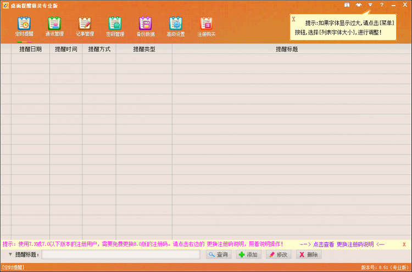Click the 查询 search button
Viewport: 412px width, 272px height.
coord(219,254)
